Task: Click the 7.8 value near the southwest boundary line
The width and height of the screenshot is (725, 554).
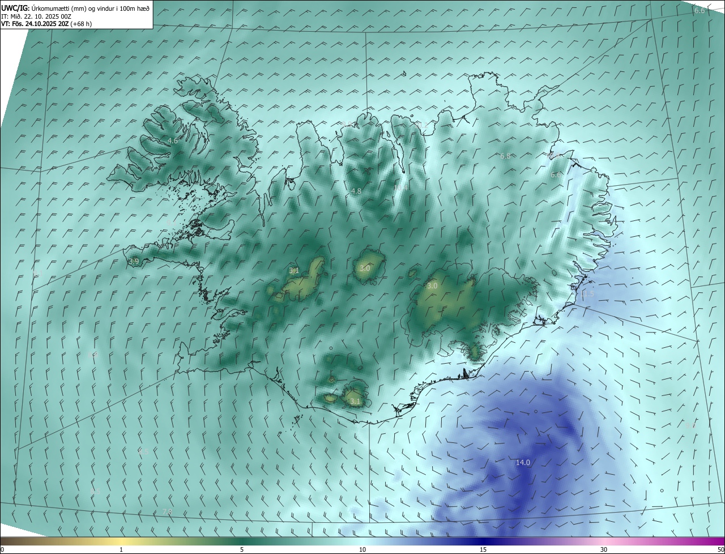Action: 167,512
